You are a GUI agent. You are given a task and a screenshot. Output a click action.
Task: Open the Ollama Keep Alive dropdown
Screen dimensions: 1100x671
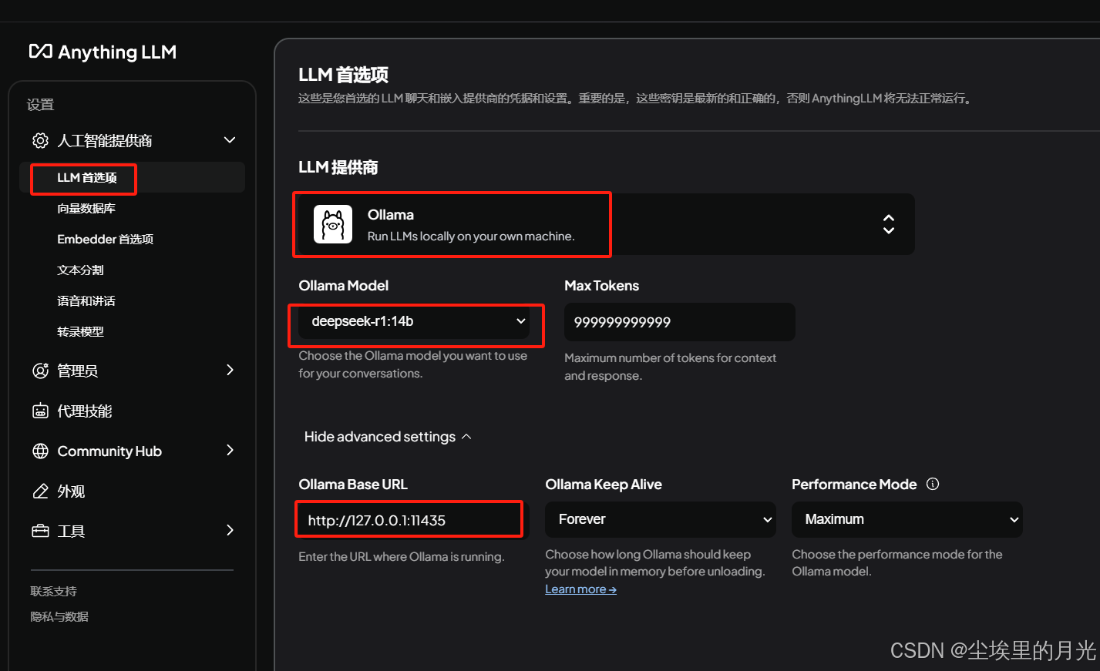(661, 519)
